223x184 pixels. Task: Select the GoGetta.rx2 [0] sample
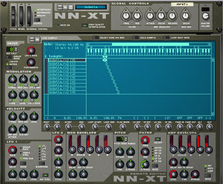click(67, 60)
